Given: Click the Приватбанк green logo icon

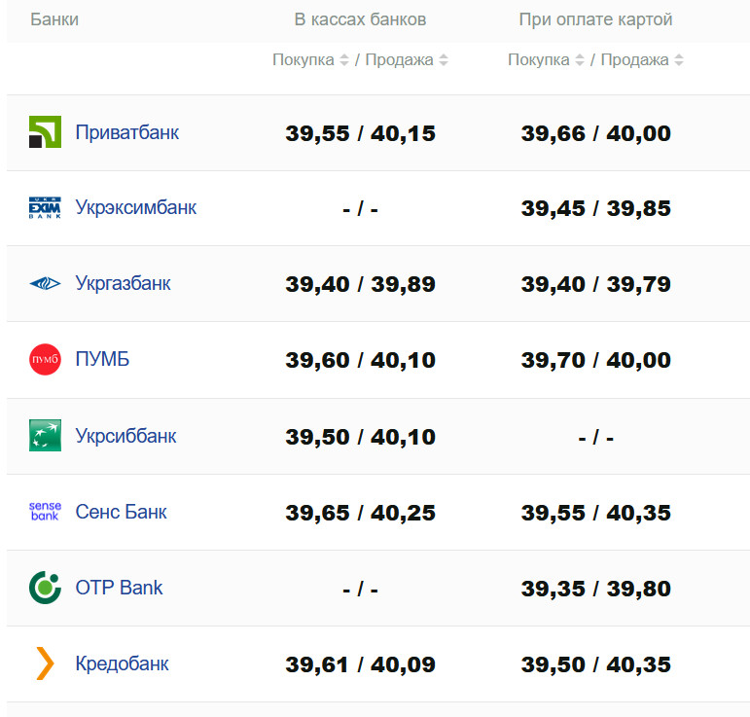Looking at the screenshot, I should pos(45,132).
